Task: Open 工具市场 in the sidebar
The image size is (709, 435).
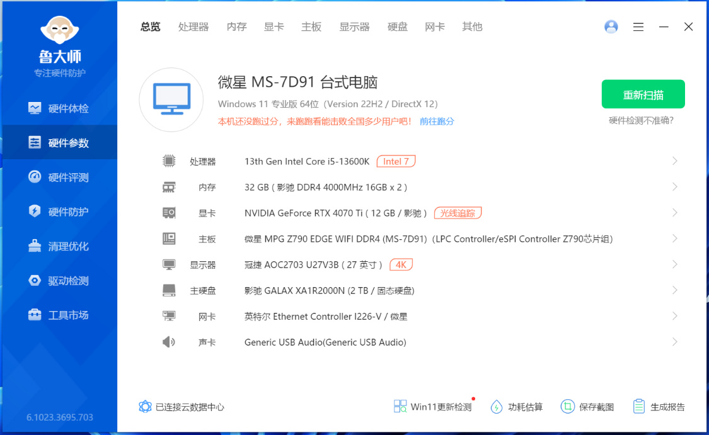Action: click(60, 315)
